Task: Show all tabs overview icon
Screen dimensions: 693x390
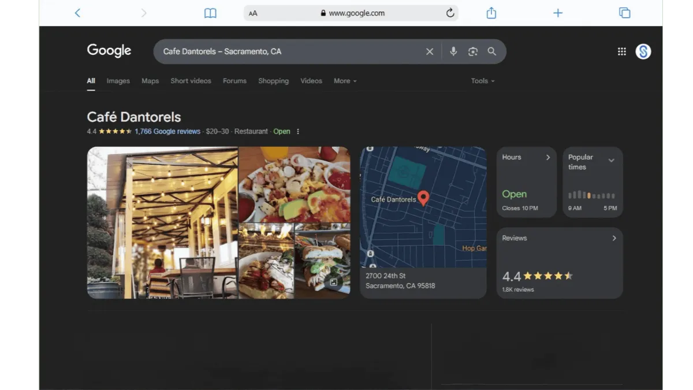Action: click(x=624, y=13)
